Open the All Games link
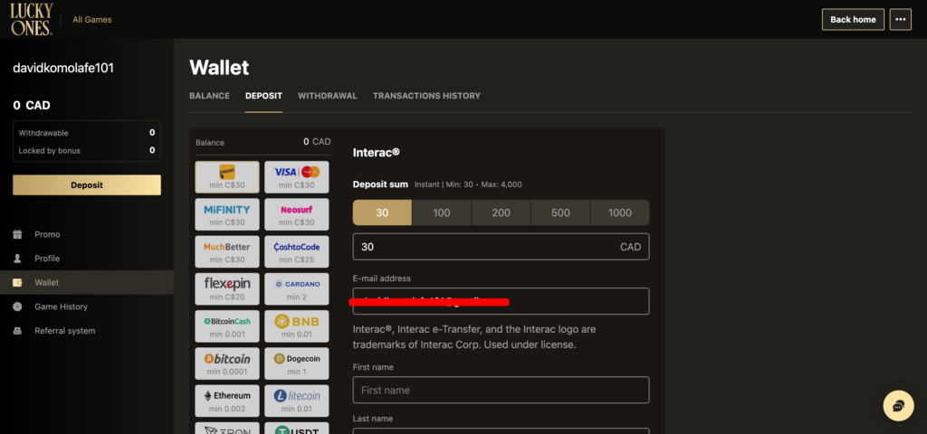Viewport: 927px width, 434px height. (91, 20)
